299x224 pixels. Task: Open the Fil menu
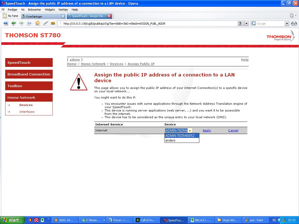(3, 10)
